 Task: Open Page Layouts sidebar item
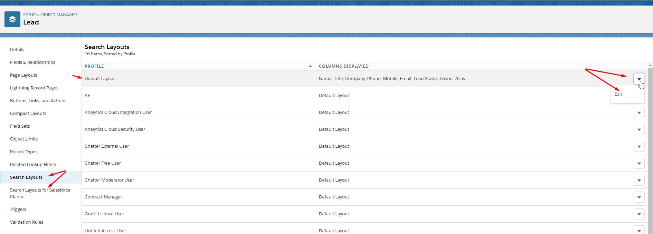pyautogui.click(x=23, y=75)
